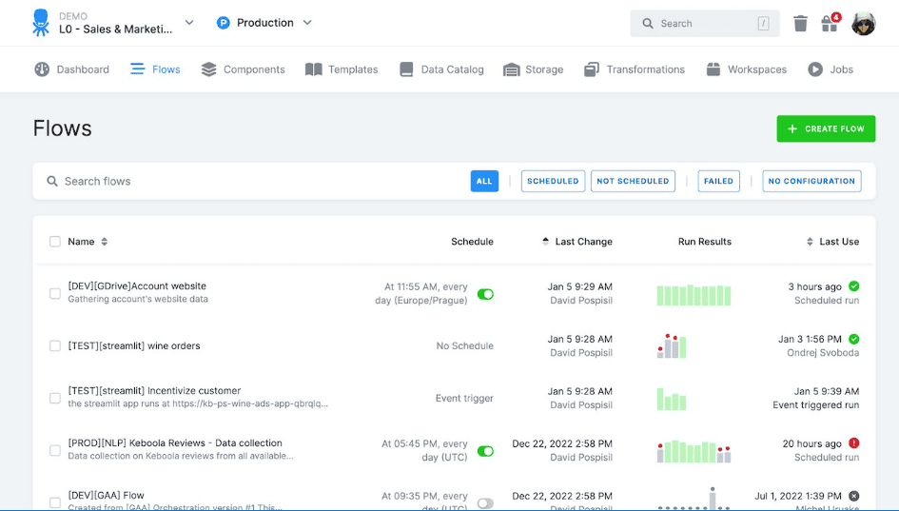
Task: Open the [TEST][streamlit] Incentivize customer flow
Action: 154,390
